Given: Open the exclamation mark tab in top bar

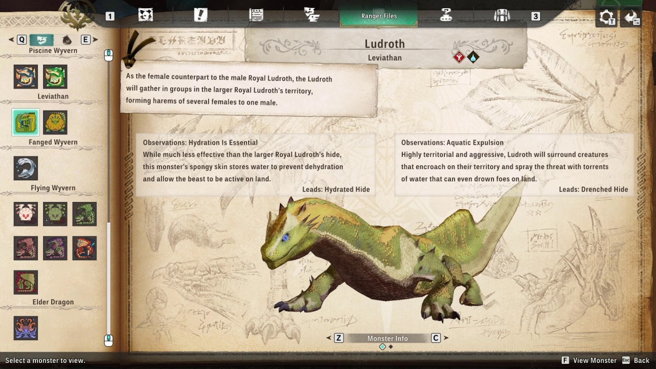Looking at the screenshot, I should (x=200, y=15).
